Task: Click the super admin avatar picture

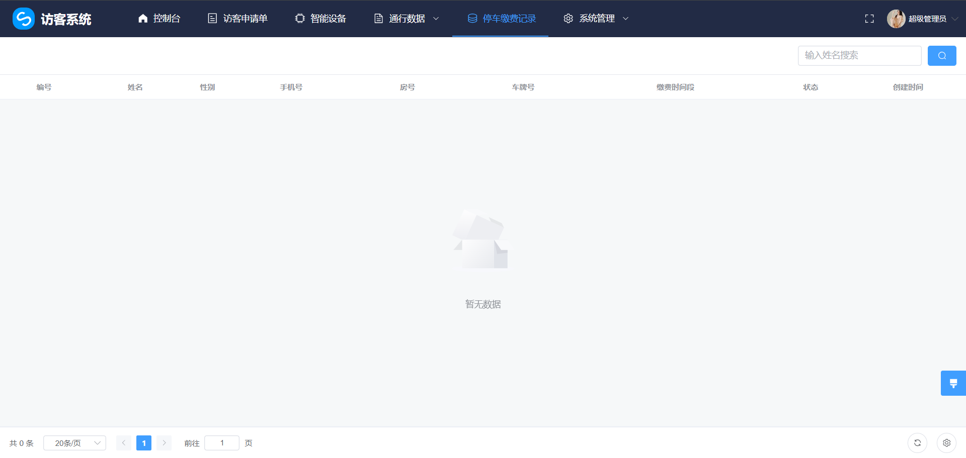Action: pyautogui.click(x=896, y=19)
